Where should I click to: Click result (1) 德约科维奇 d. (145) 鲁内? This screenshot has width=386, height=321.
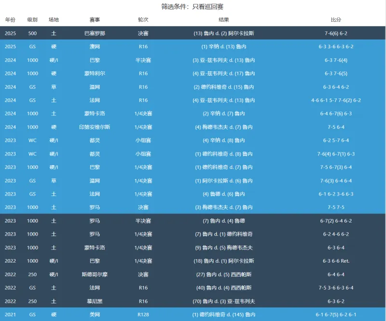pos(224,315)
